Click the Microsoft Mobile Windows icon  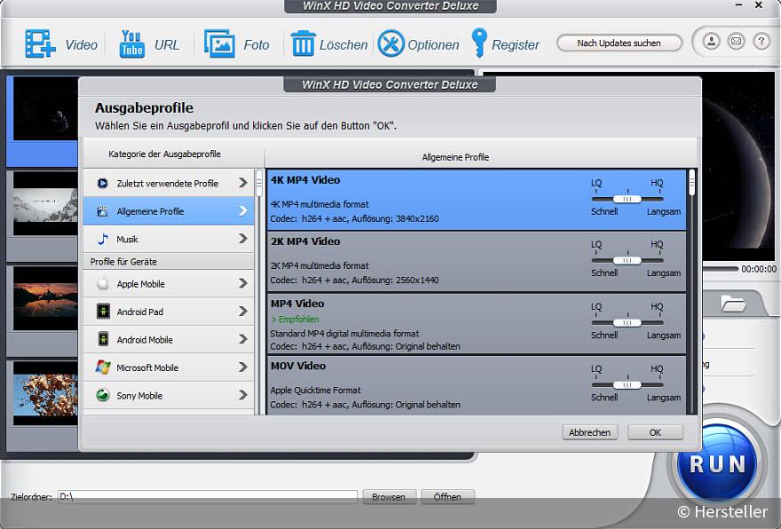tap(103, 367)
